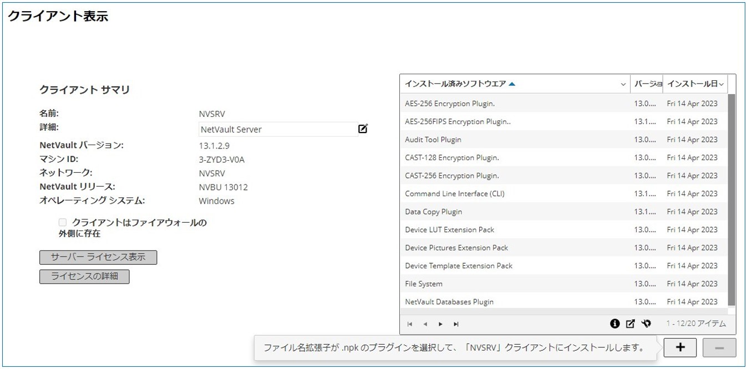Select Device Pictures Extension Pack row
This screenshot has width=747, height=369.
[563, 248]
